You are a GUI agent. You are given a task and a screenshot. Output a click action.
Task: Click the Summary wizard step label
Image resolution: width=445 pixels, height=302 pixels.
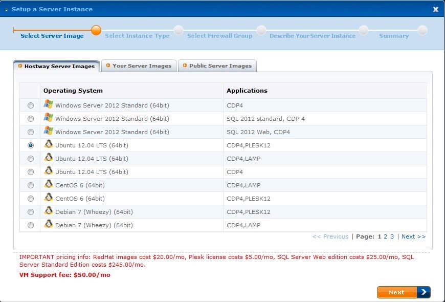click(x=394, y=36)
